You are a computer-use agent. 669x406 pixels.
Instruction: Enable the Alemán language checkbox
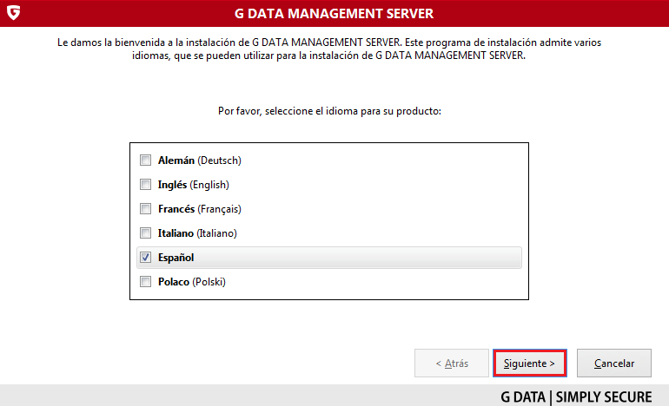coord(145,160)
